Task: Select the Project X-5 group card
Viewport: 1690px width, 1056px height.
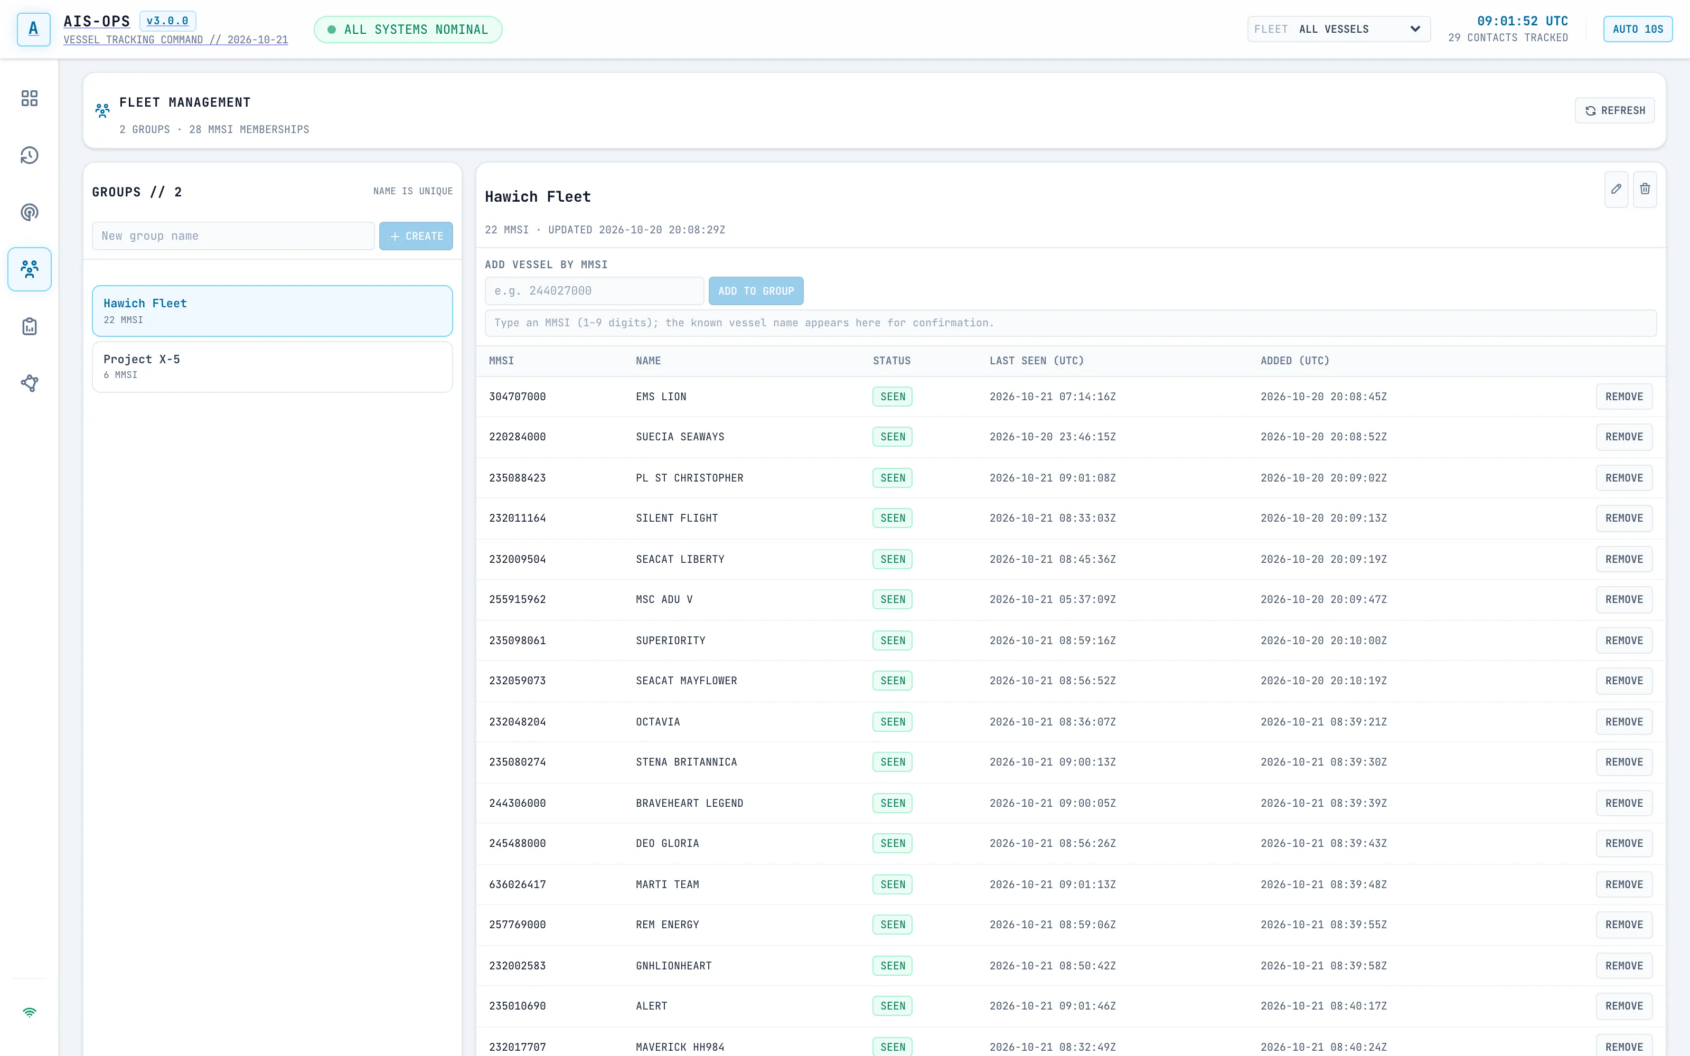Action: tap(273, 366)
